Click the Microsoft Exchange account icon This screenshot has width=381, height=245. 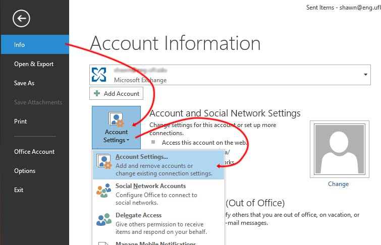[100, 75]
